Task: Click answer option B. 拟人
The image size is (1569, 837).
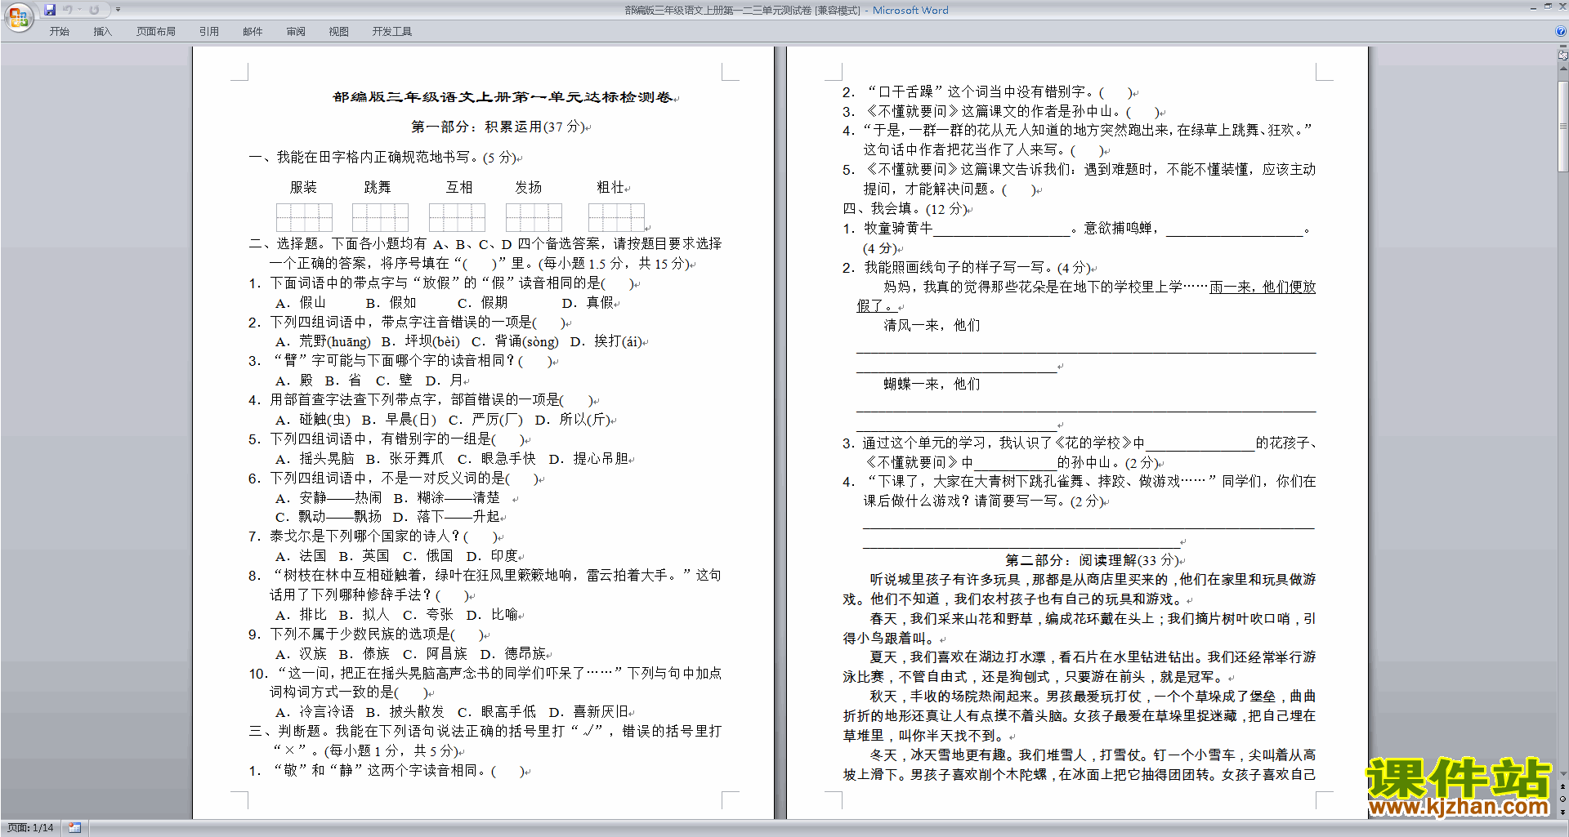Action: (x=364, y=615)
